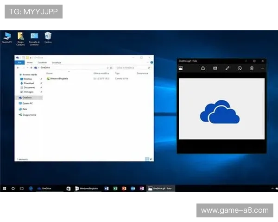The height and width of the screenshot is (222, 278).
Task: Switch to the Visualizza ribbon tab
Action: tap(56, 62)
